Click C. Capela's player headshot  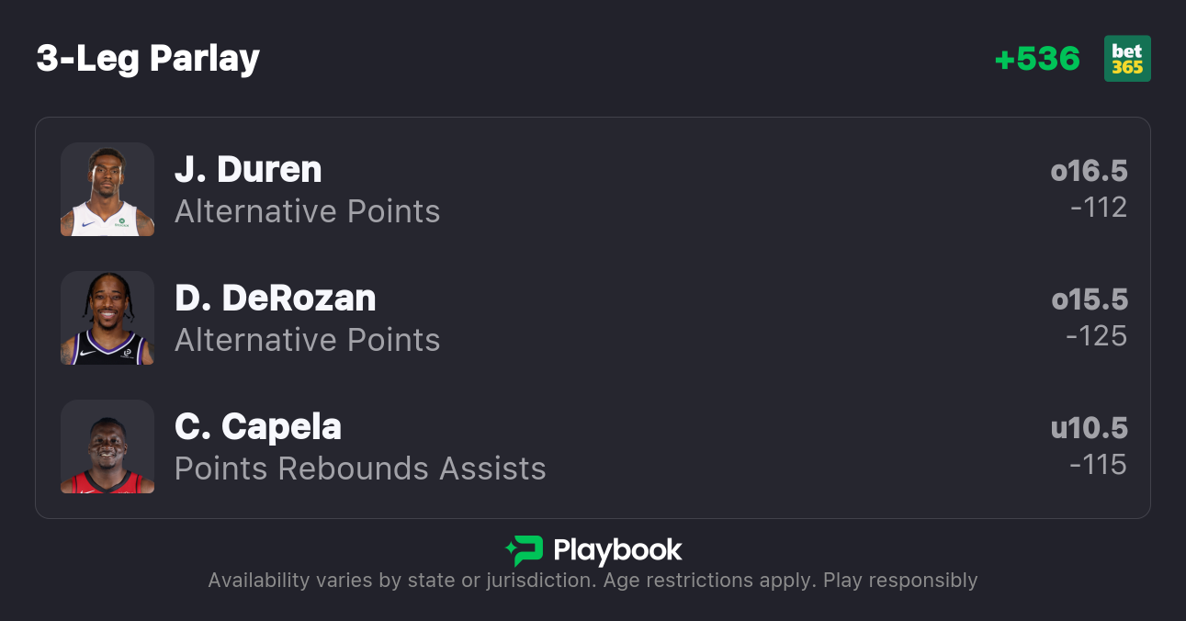tap(107, 446)
